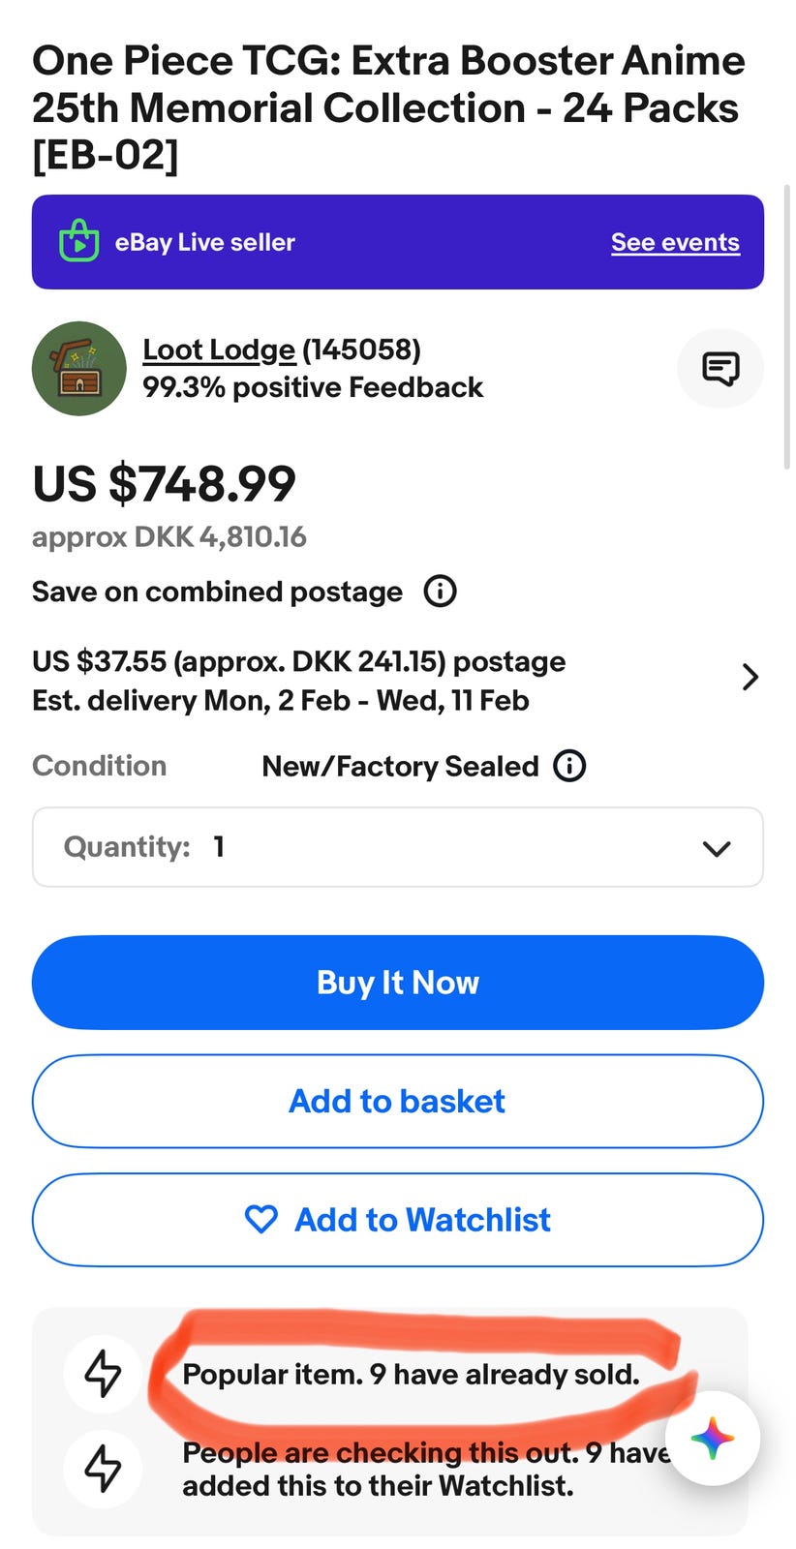Expand postage details chevron arrow
This screenshot has height=1549, width=796.
[x=750, y=677]
